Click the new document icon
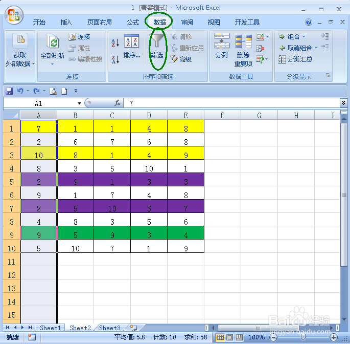This screenshot has width=350, height=344. [x=64, y=91]
